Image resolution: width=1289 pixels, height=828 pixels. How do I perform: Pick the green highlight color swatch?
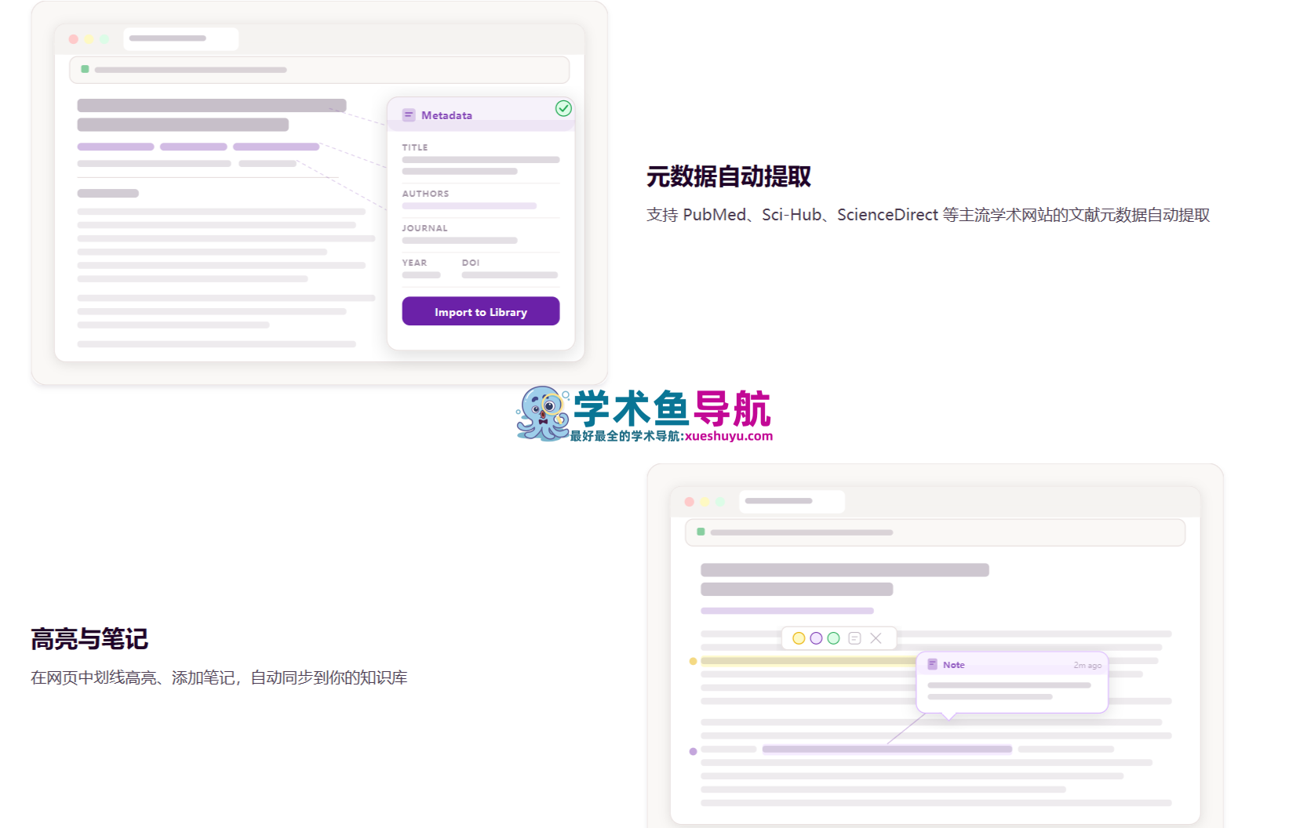pos(833,638)
